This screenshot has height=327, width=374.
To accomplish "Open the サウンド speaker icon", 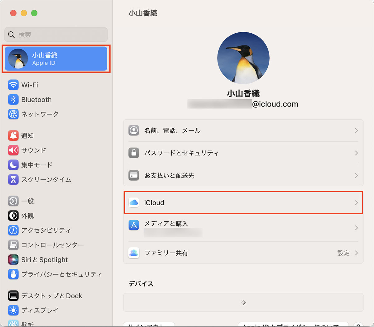I will (x=13, y=150).
